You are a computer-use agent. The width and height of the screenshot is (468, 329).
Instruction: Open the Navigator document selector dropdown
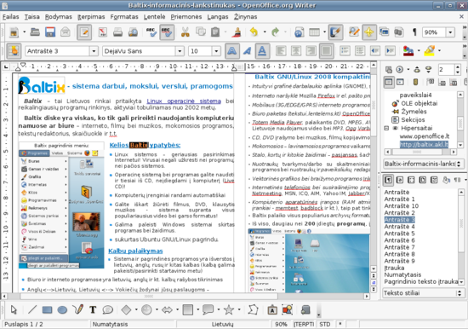click(423, 164)
